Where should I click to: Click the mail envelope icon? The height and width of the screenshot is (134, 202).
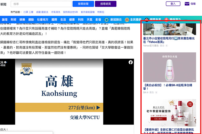[187, 4]
